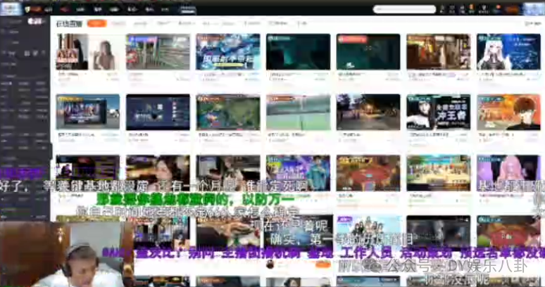
Task: Open the anime character group thumbnail in fourth row
Action: pyautogui.click(x=368, y=232)
